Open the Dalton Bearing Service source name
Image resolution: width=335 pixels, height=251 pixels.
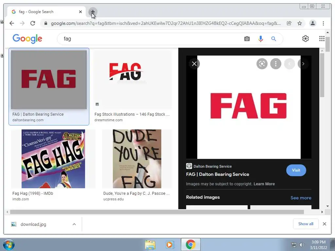[213, 166]
